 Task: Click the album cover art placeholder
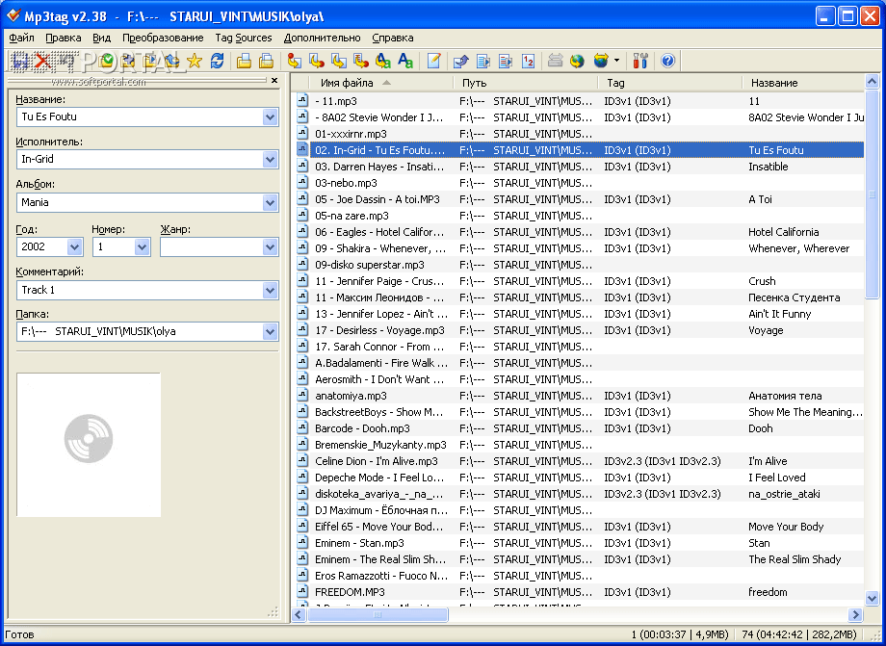click(89, 445)
